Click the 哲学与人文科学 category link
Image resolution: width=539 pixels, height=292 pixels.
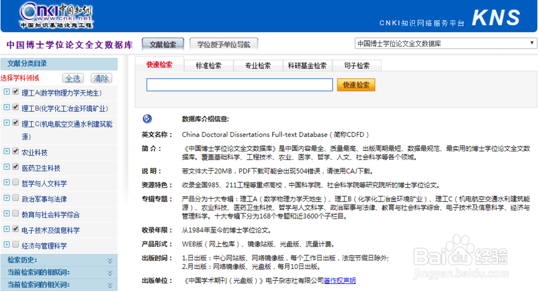pos(44,184)
